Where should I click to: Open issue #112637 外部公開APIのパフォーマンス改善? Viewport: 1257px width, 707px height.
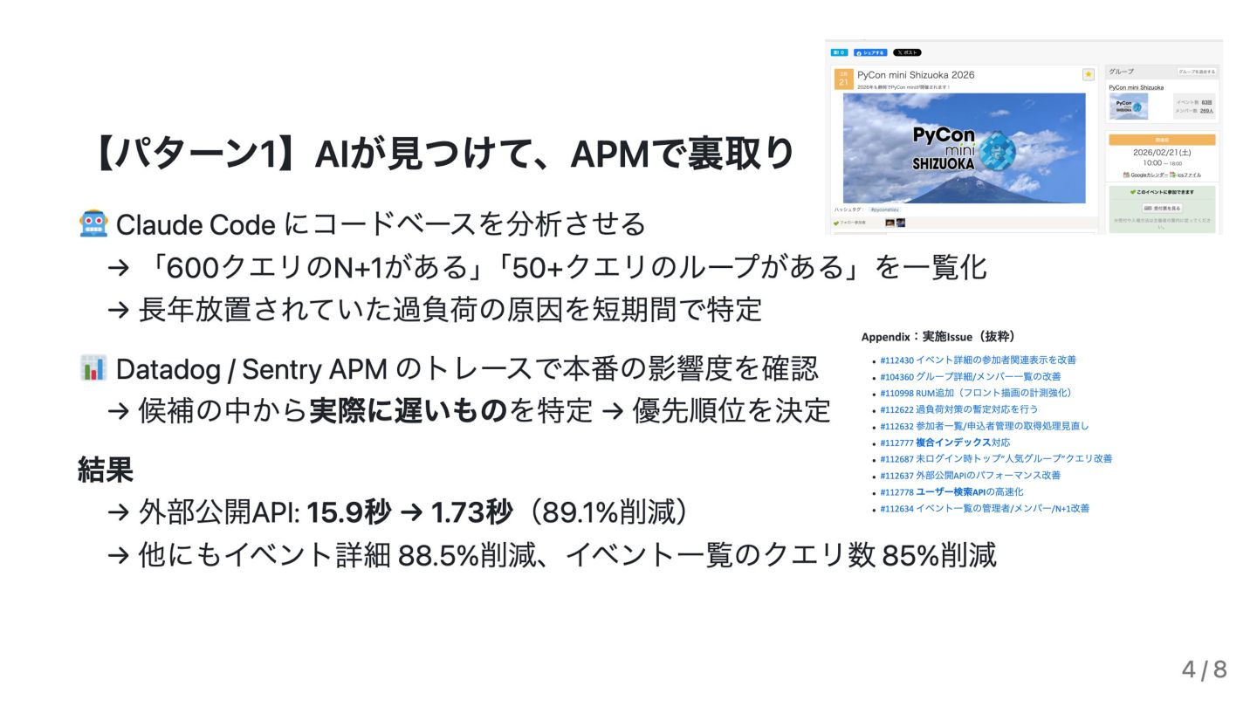pos(970,475)
